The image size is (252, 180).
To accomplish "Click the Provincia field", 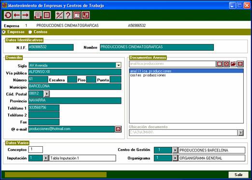I will [x=75, y=101].
